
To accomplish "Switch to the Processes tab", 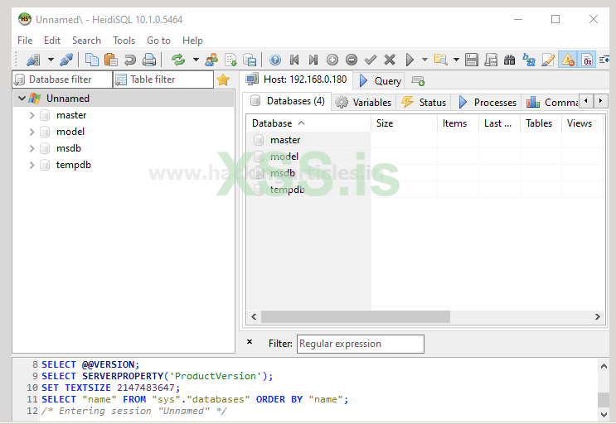I will click(x=487, y=103).
